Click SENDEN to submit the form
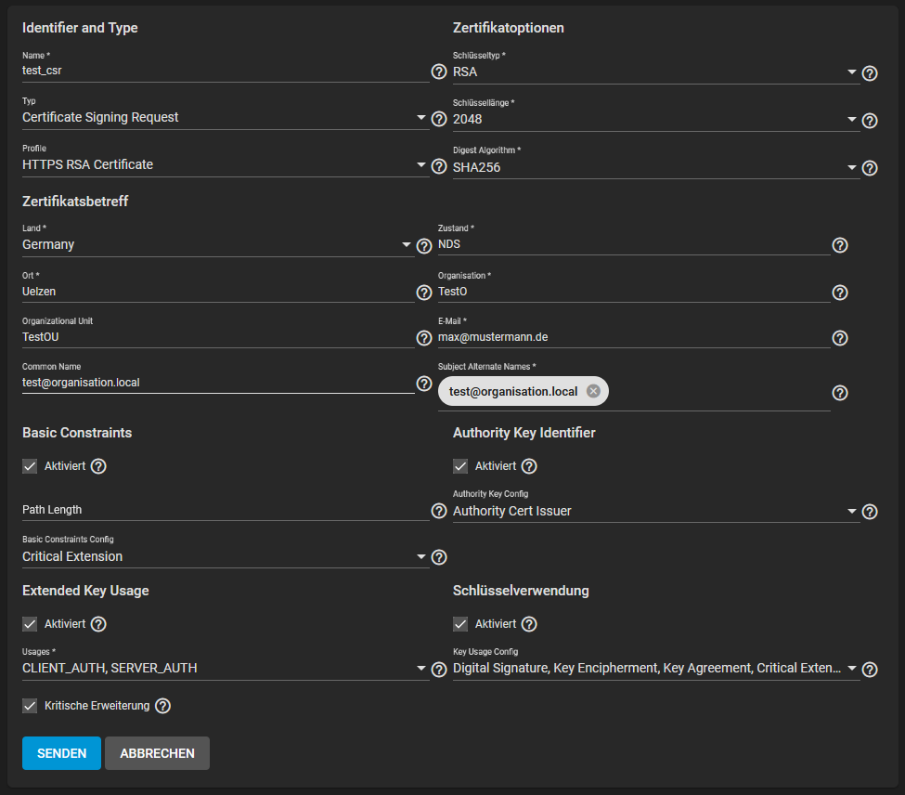This screenshot has height=795, width=905. 62,753
